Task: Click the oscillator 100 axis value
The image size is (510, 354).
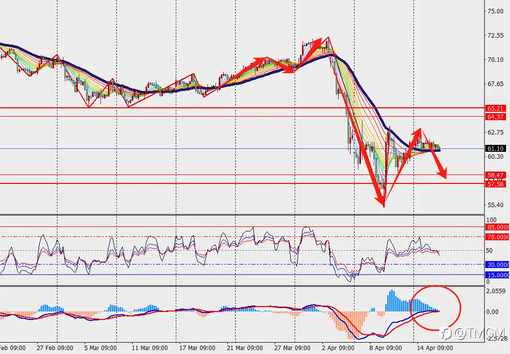Action: tap(491, 220)
